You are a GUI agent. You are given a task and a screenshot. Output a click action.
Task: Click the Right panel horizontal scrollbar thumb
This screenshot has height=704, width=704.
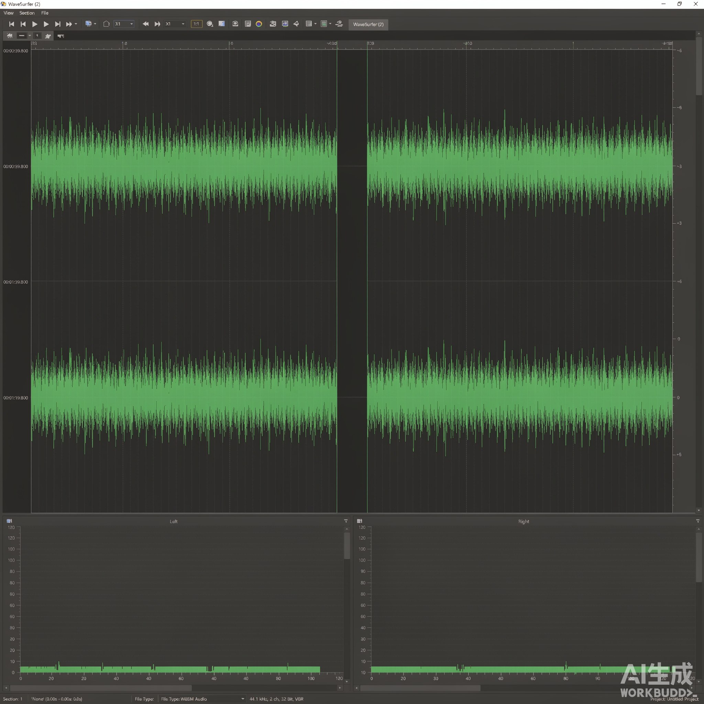[x=420, y=688]
